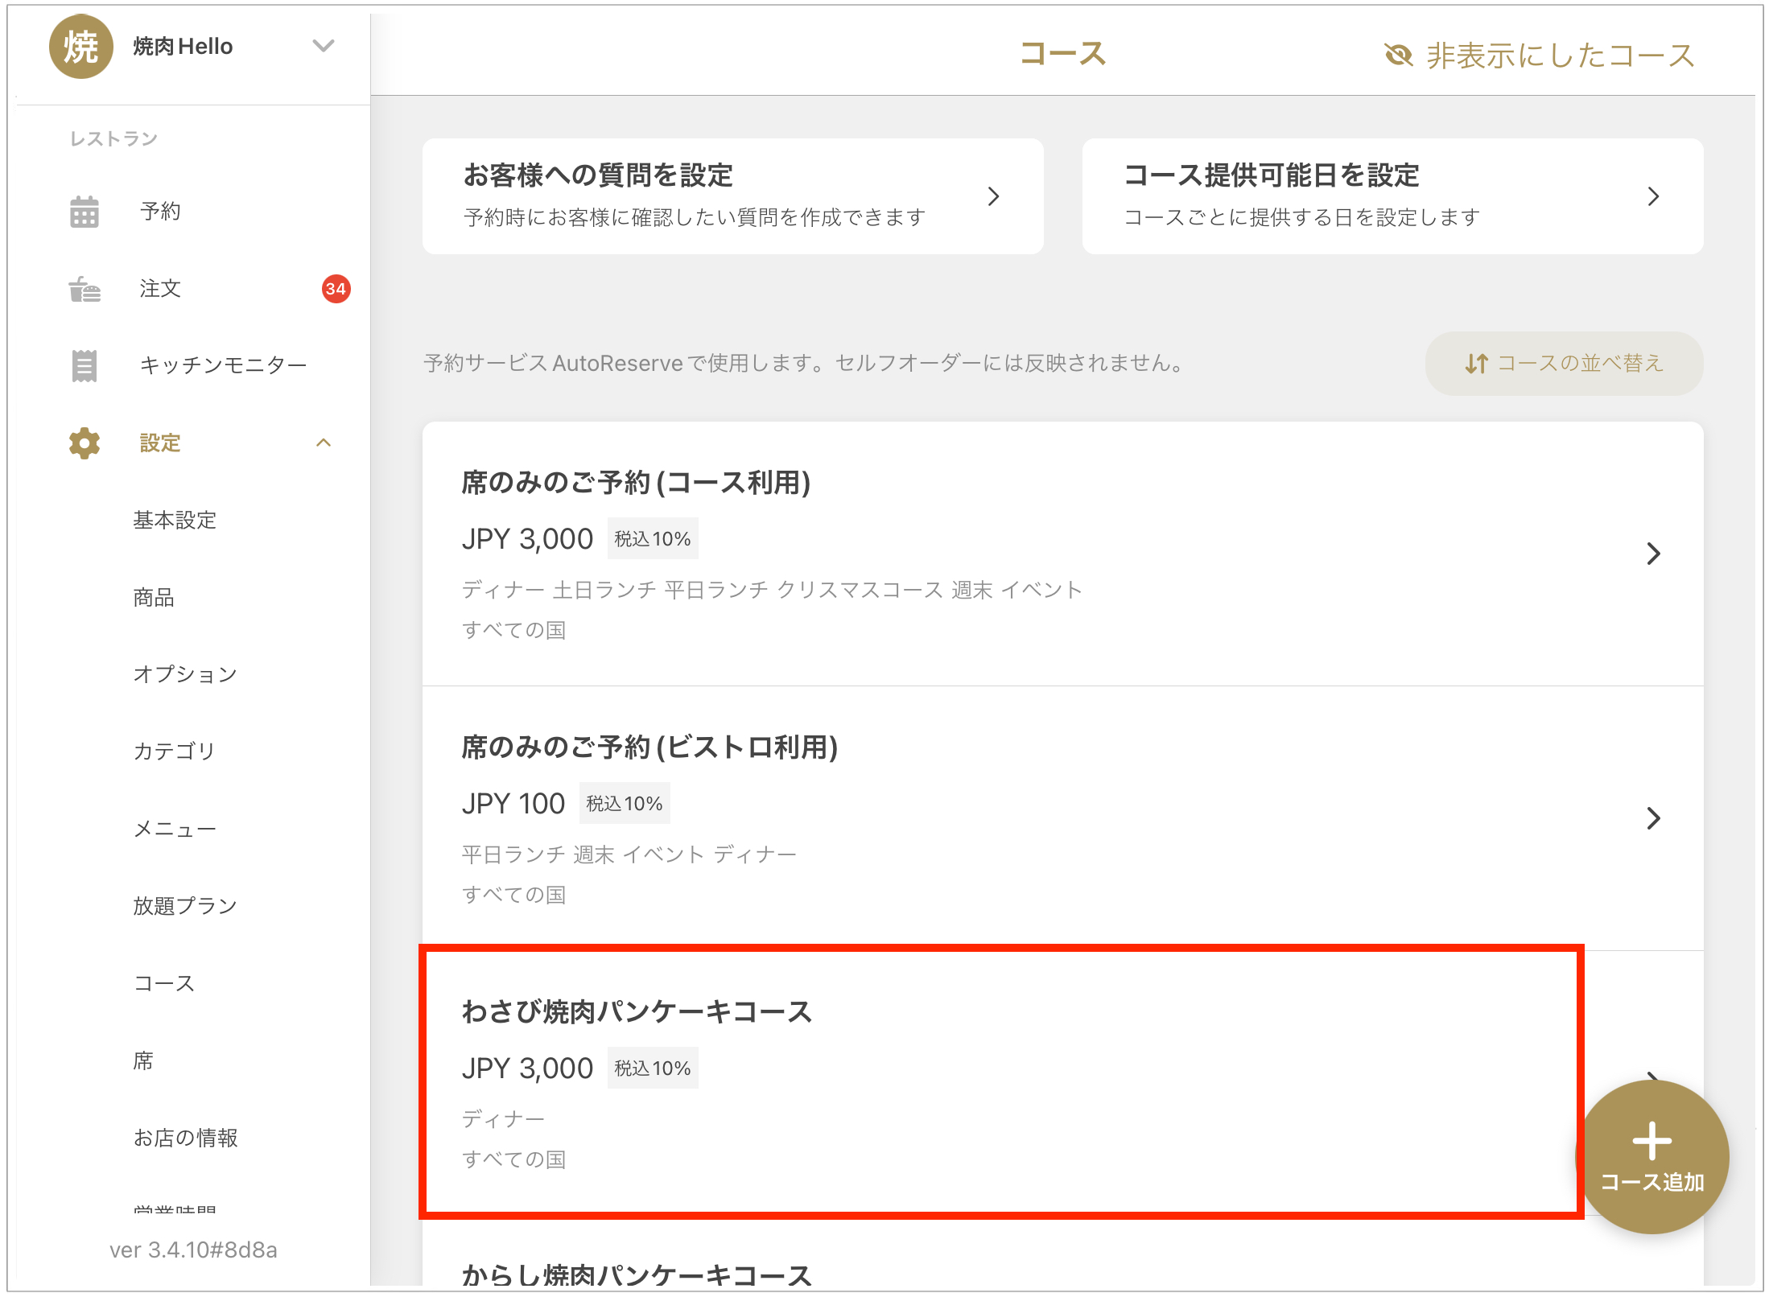Open chevron of 席のみのご予約 (ビストロ利用)
This screenshot has width=1769, height=1297.
pos(1653,818)
